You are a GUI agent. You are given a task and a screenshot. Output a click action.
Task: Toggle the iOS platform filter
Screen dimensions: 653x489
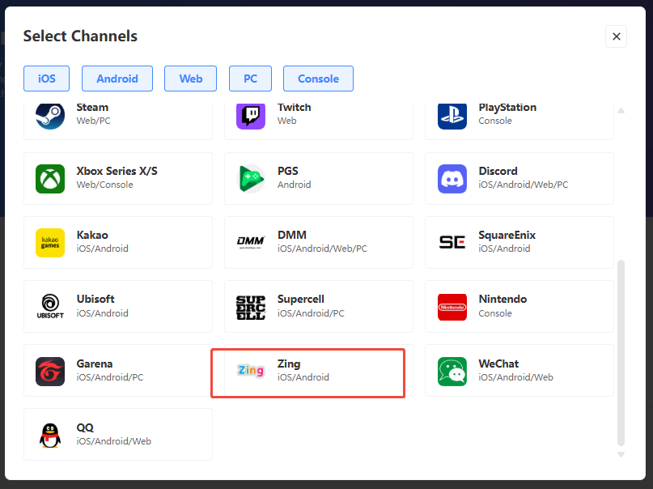click(x=47, y=79)
